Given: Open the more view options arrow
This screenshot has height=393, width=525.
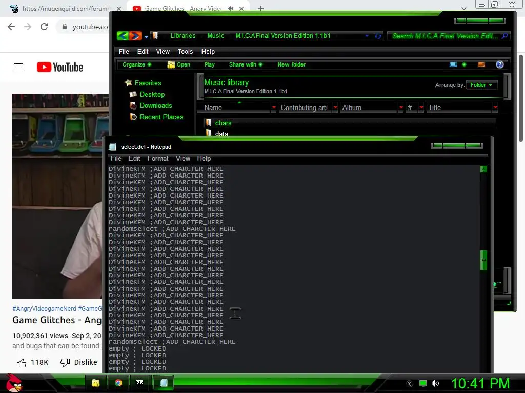Looking at the screenshot, I should pos(464,64).
